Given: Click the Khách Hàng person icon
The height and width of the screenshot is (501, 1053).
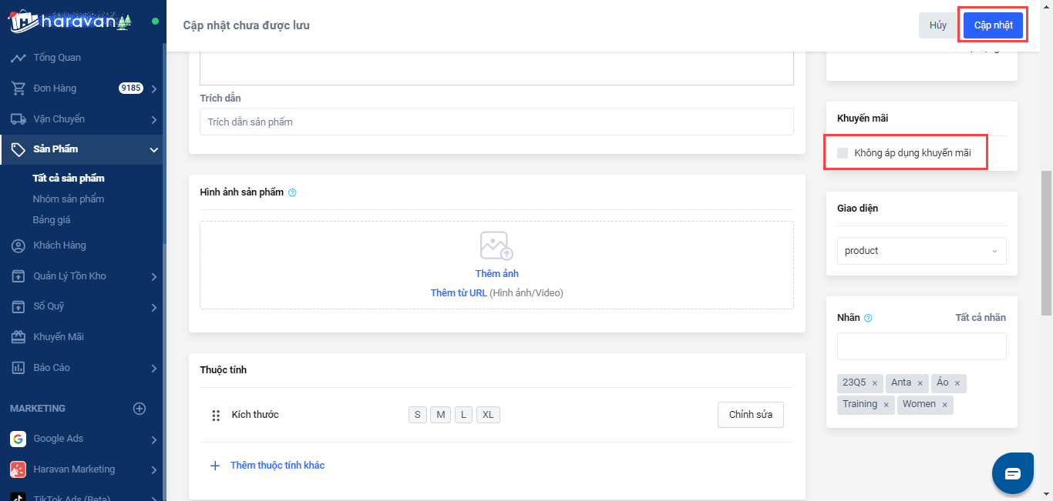Looking at the screenshot, I should click(18, 245).
